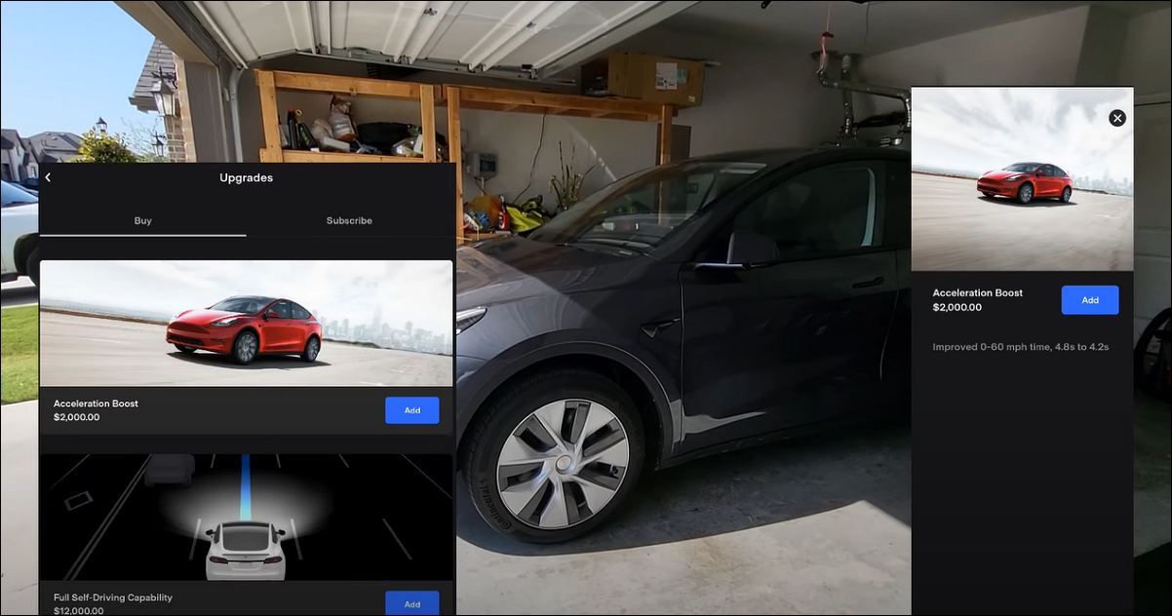The width and height of the screenshot is (1172, 616).
Task: Select the detail panel red Tesla image
Action: [1022, 179]
